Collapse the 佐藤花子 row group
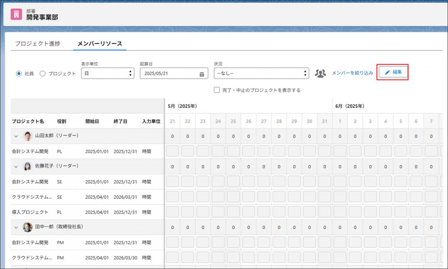The width and height of the screenshot is (448, 269). coord(16,166)
